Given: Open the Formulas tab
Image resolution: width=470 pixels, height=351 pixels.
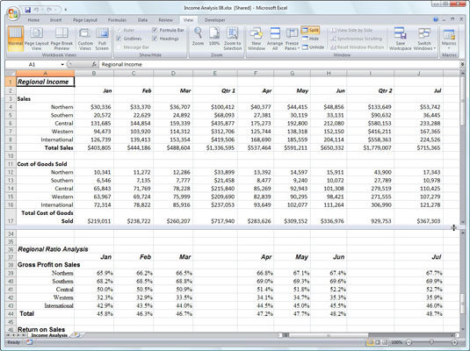Looking at the screenshot, I should (x=117, y=20).
